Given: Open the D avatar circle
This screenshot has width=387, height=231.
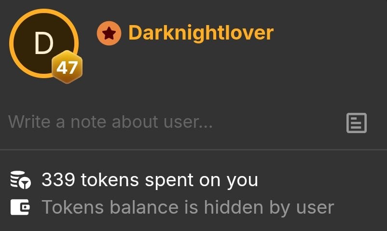Looking at the screenshot, I should pyautogui.click(x=44, y=43).
